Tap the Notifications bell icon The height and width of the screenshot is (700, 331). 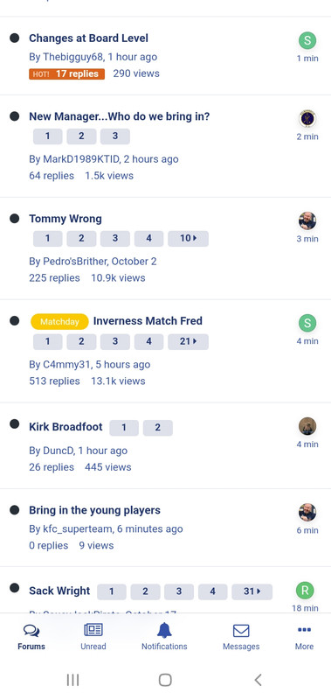[164, 630]
